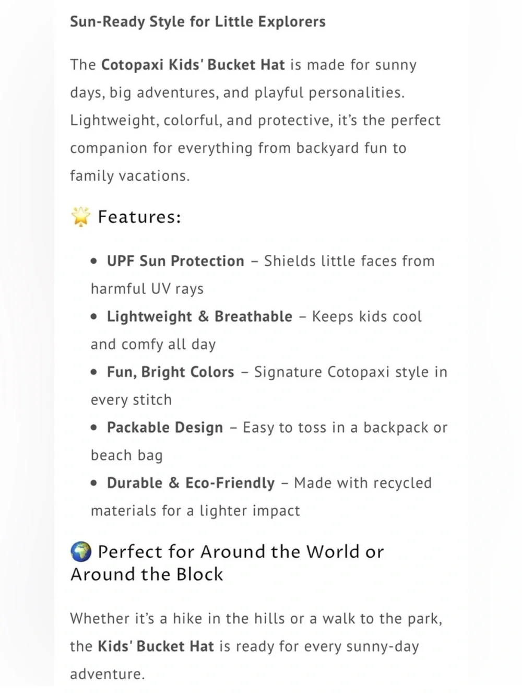Click the bullet dot before Durable & Eco-Friendly

tap(94, 483)
